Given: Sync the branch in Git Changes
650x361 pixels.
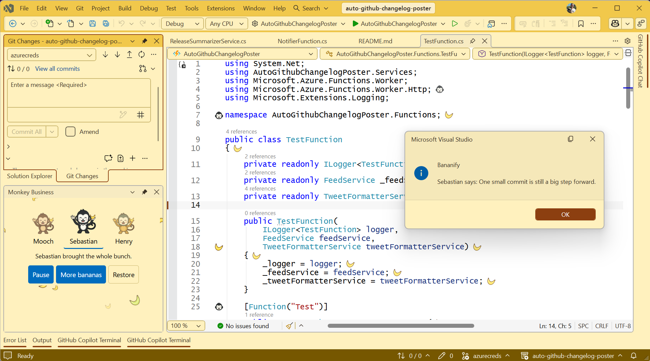Looking at the screenshot, I should (142, 55).
